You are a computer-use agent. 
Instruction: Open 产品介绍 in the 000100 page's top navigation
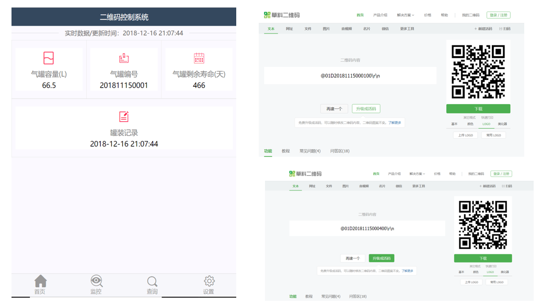pos(380,15)
